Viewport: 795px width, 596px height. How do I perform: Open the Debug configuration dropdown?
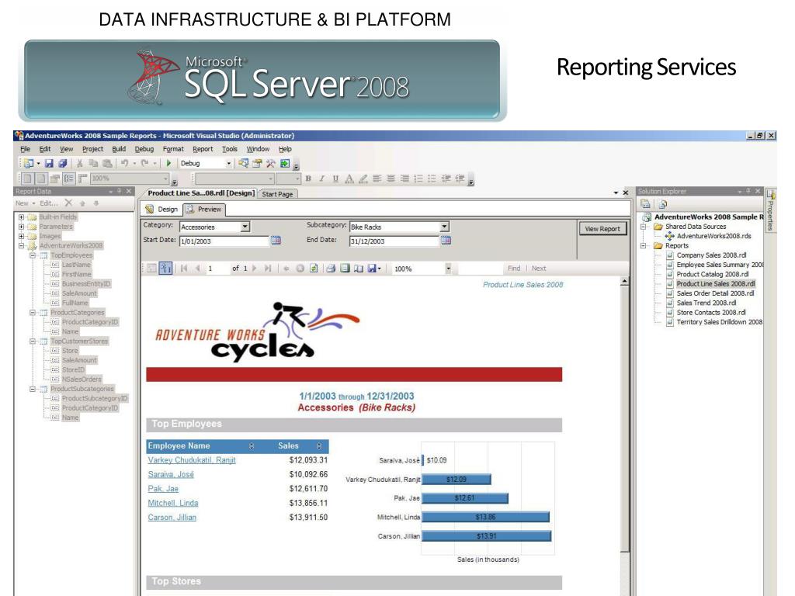point(229,163)
